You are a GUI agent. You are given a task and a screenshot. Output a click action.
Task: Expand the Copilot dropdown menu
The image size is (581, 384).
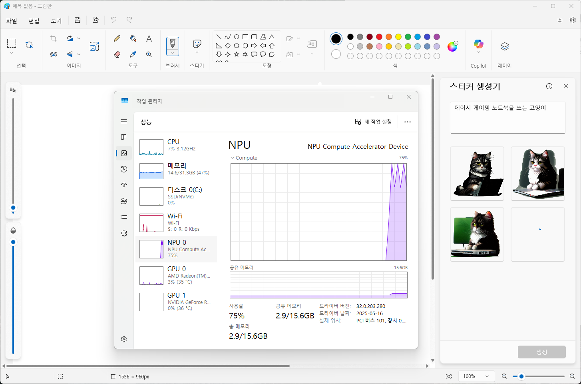pyautogui.click(x=478, y=52)
